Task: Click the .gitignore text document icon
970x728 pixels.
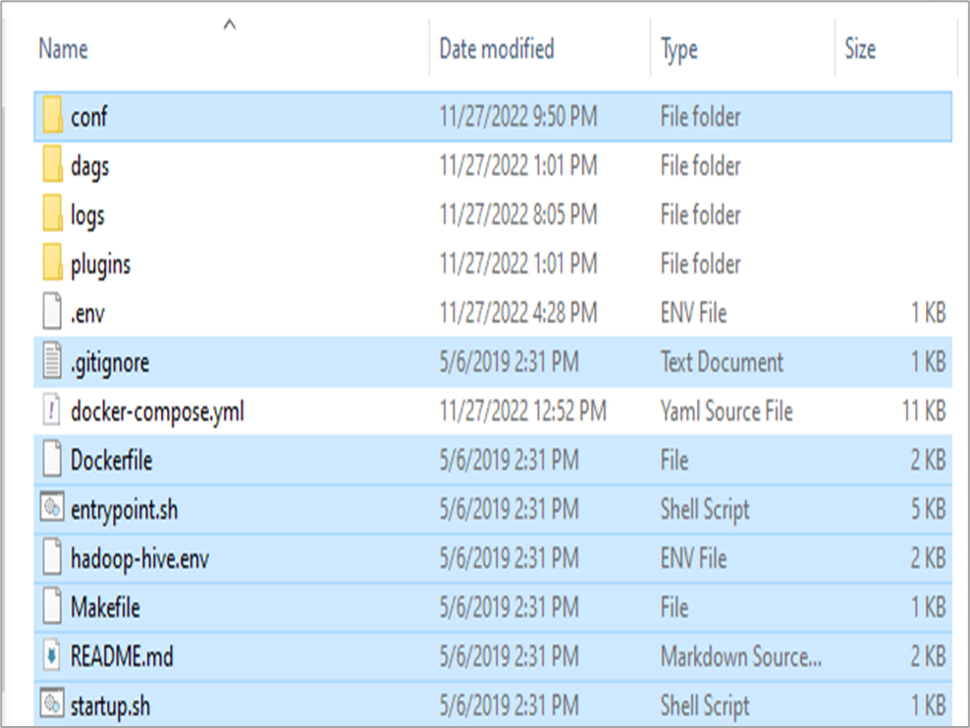Action: tap(53, 361)
